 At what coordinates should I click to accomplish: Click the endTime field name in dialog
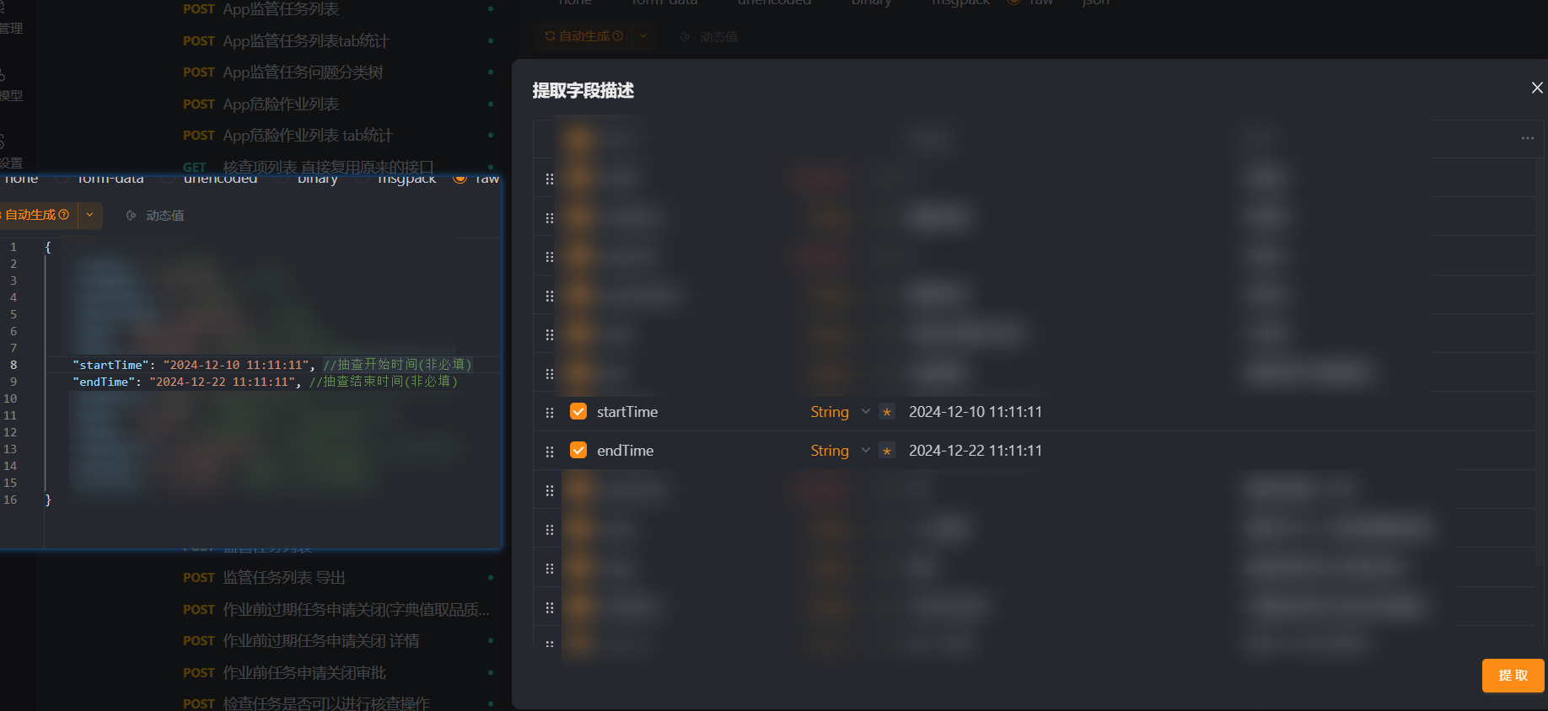pyautogui.click(x=625, y=451)
